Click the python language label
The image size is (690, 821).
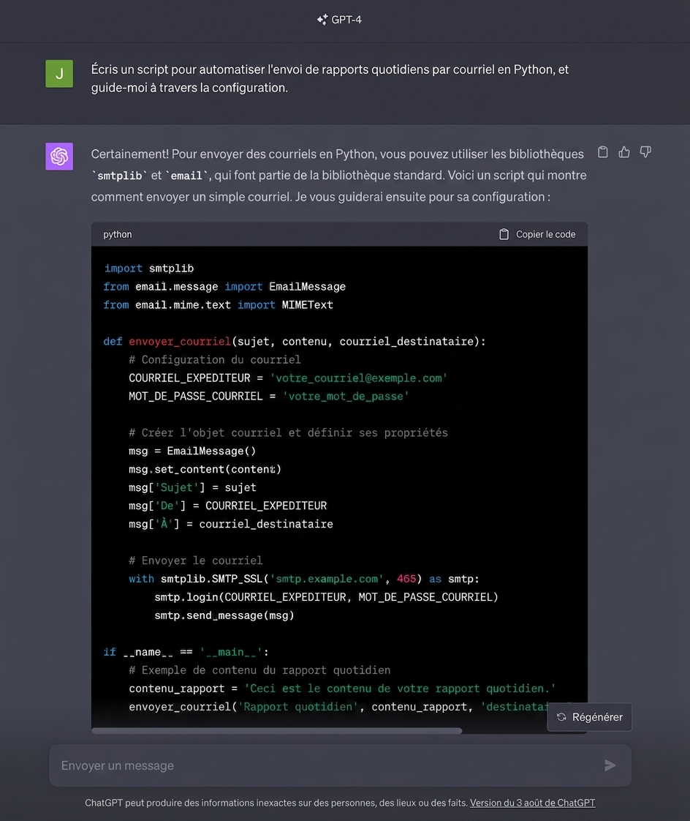118,235
